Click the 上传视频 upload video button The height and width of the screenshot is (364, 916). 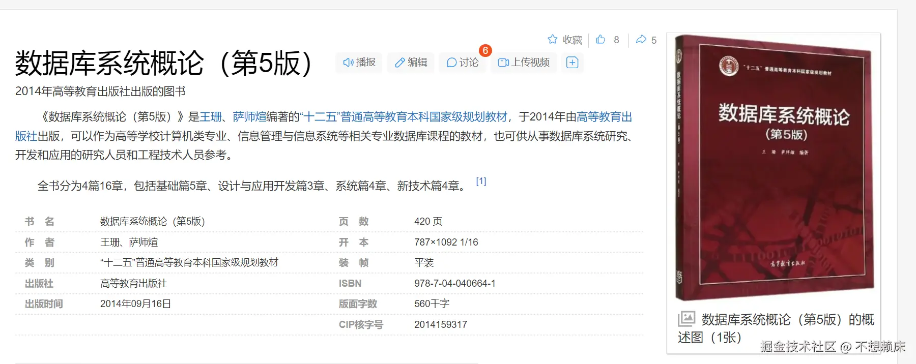point(524,63)
